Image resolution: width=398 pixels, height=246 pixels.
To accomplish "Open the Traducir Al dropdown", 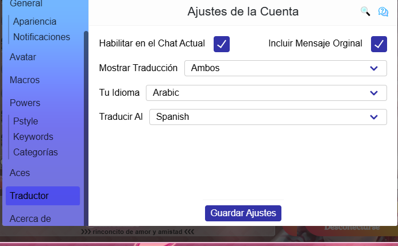I will (x=268, y=117).
